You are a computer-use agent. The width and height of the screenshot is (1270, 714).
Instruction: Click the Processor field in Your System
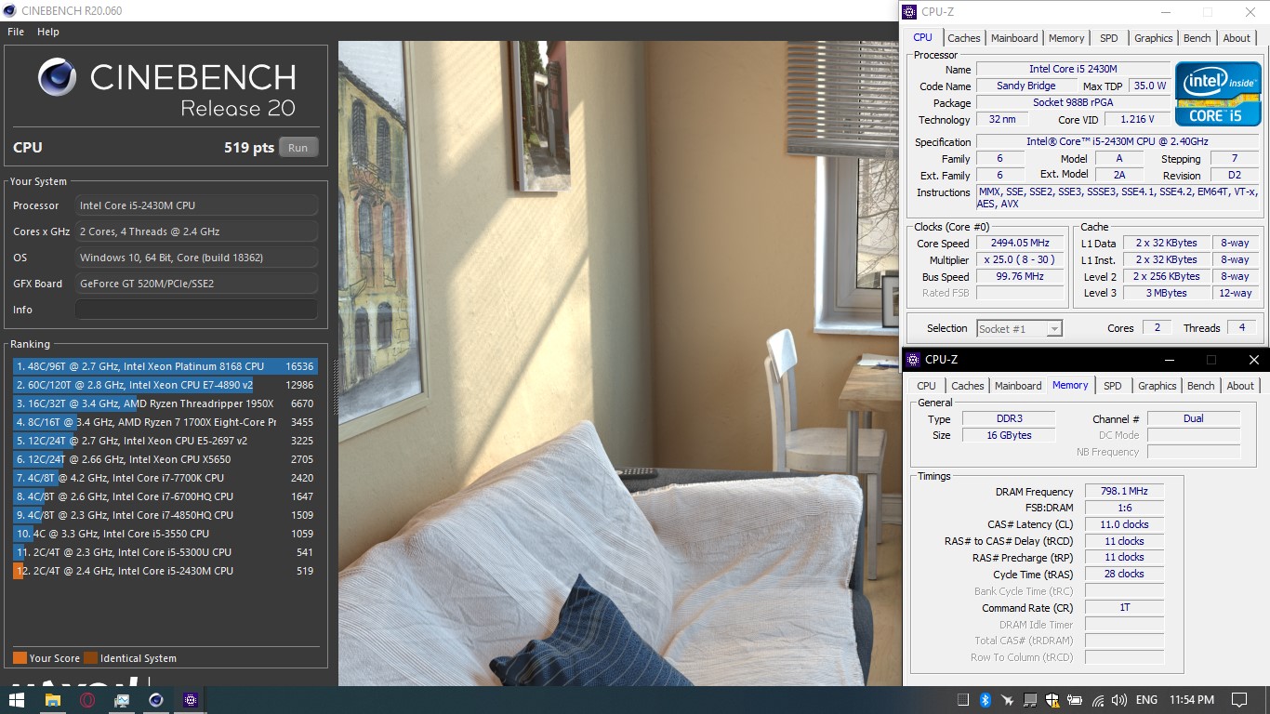196,205
